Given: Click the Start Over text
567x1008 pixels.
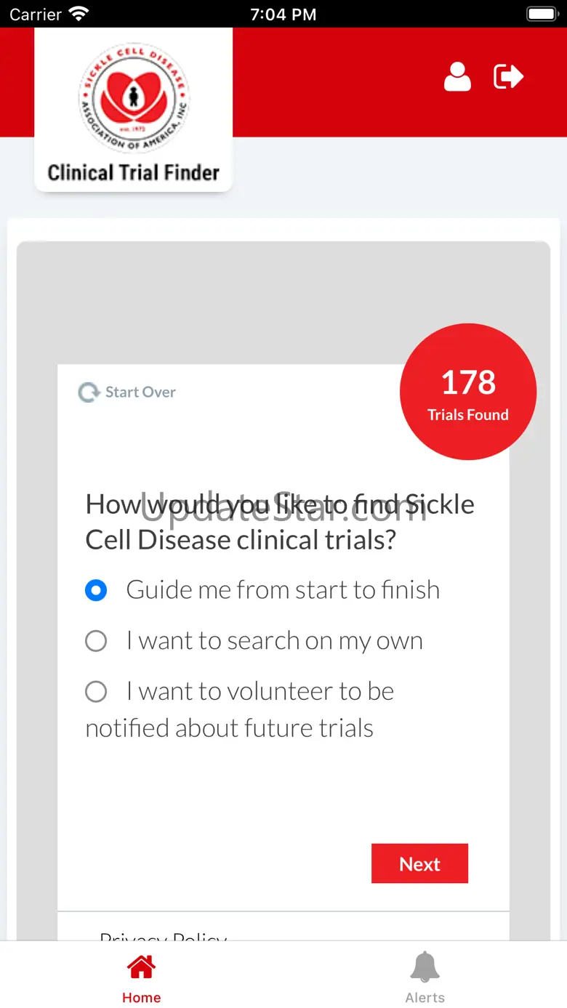Looking at the screenshot, I should (x=140, y=392).
